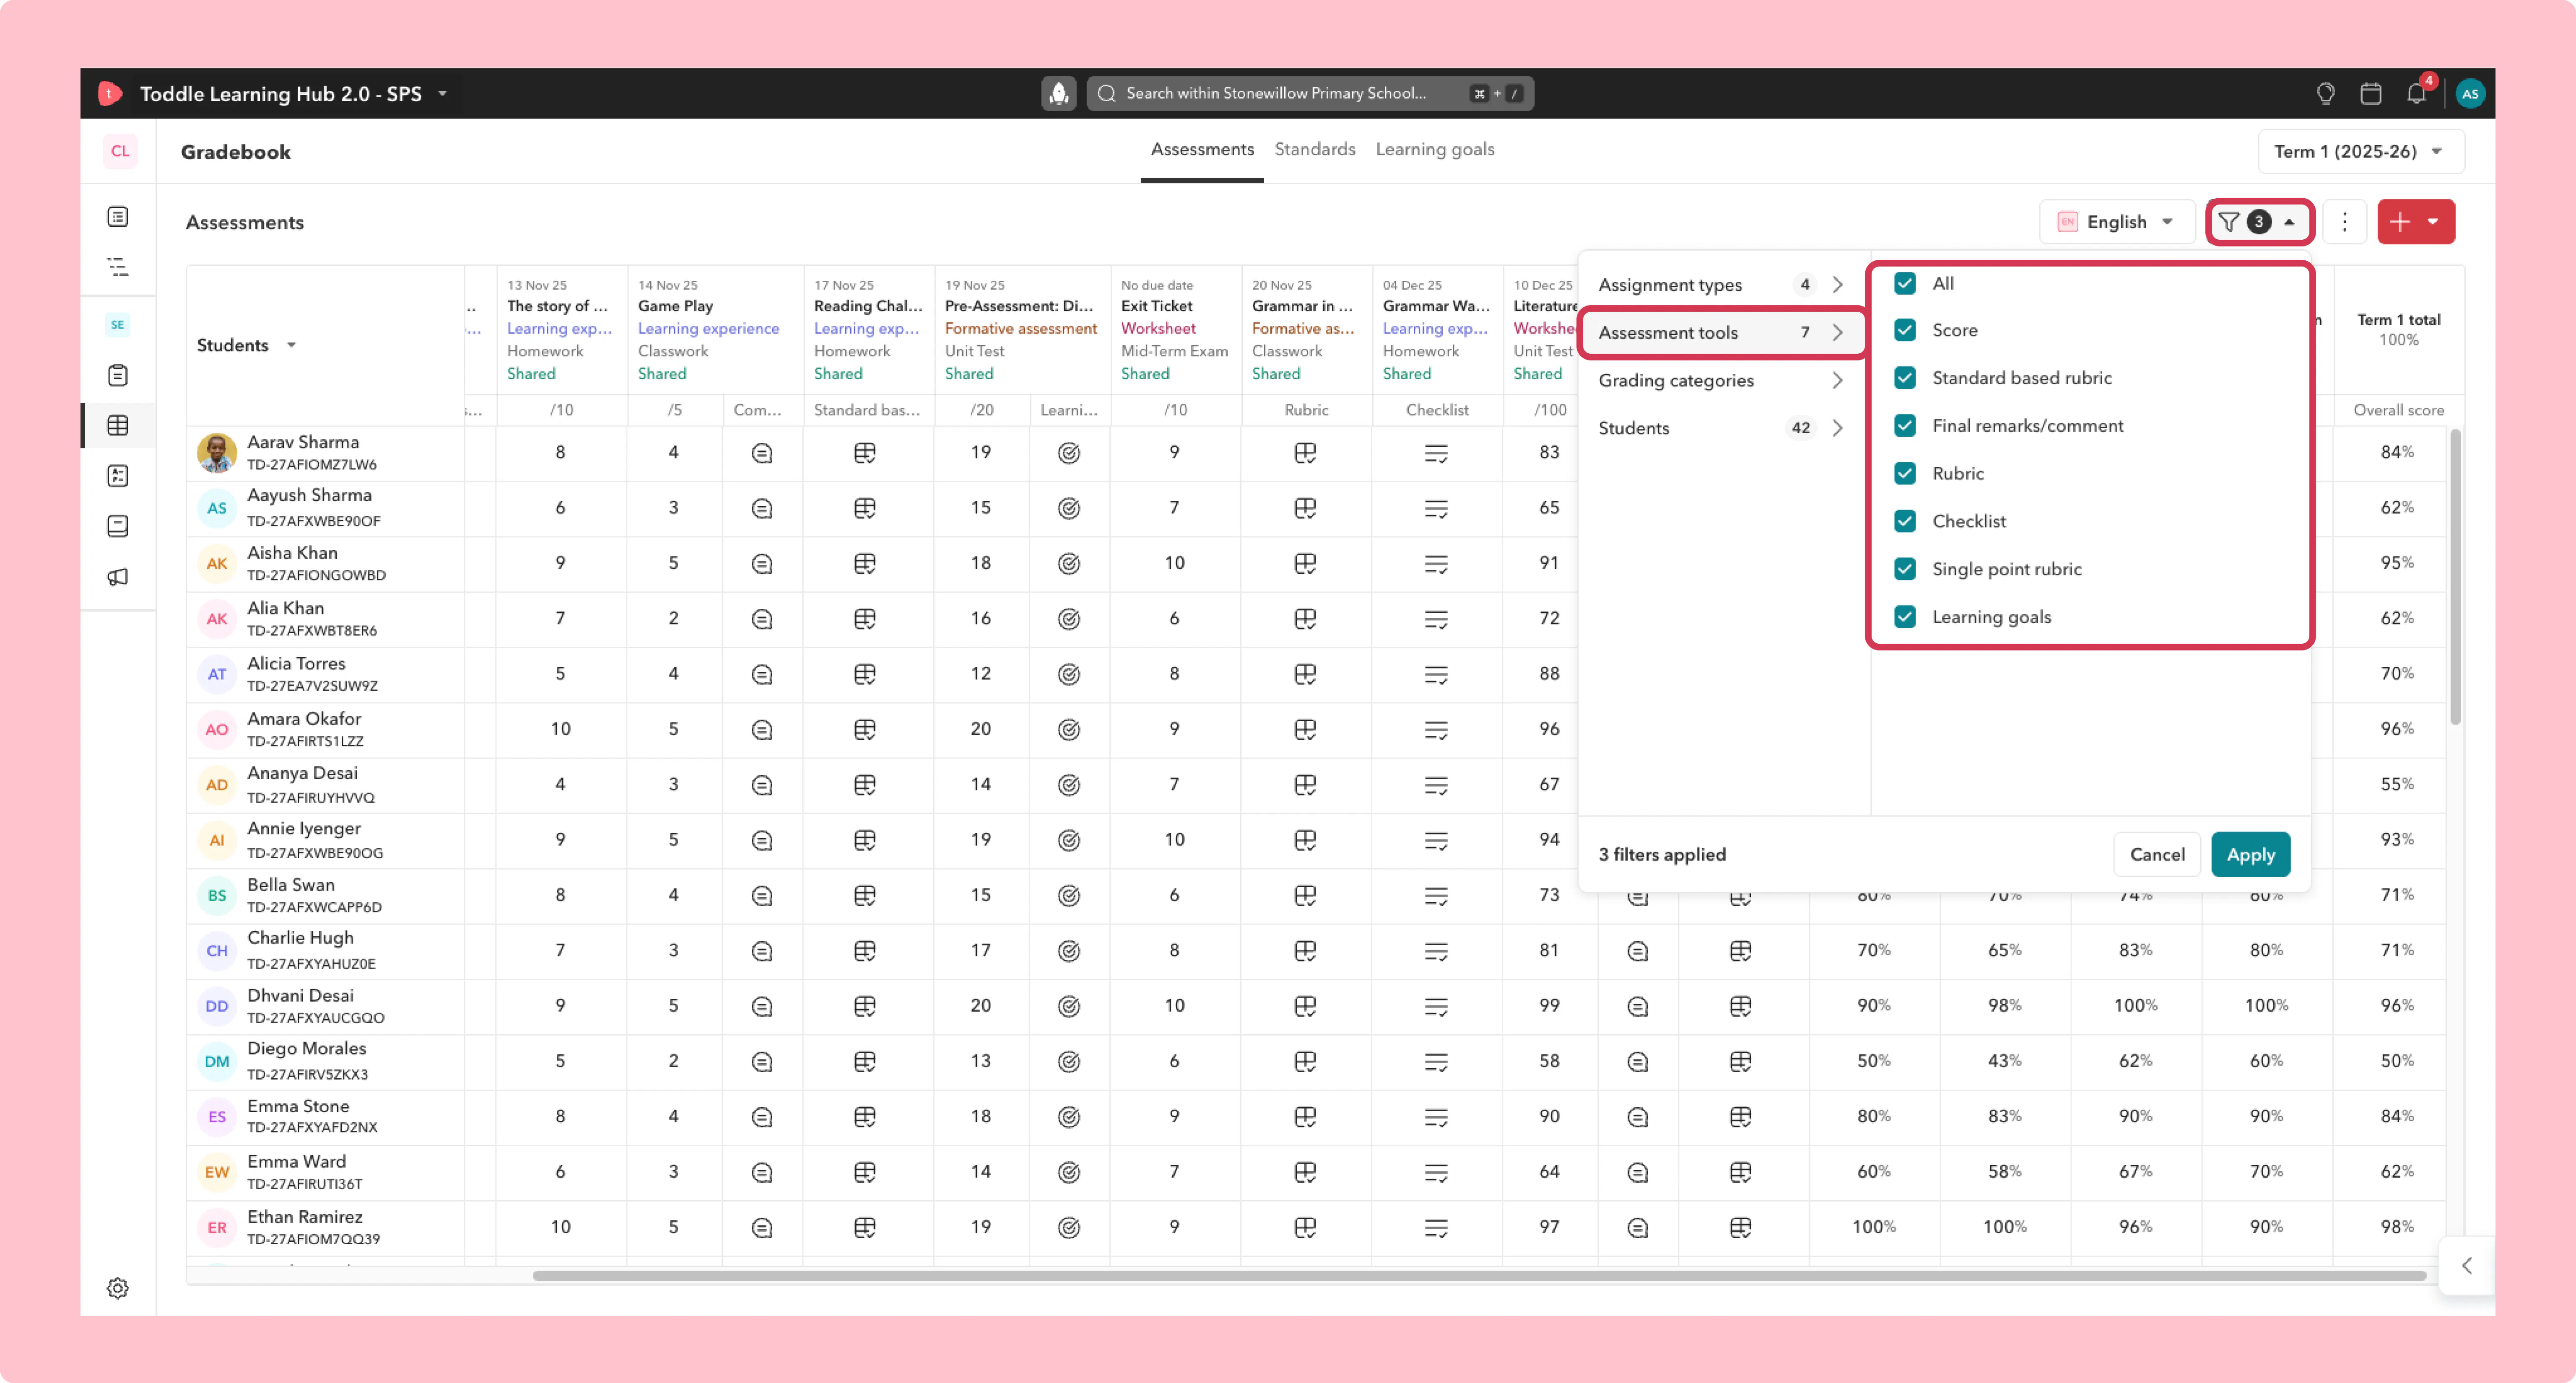Open Amara Okafor's Grammar rubric icon
2576x1383 pixels.
click(x=1305, y=730)
